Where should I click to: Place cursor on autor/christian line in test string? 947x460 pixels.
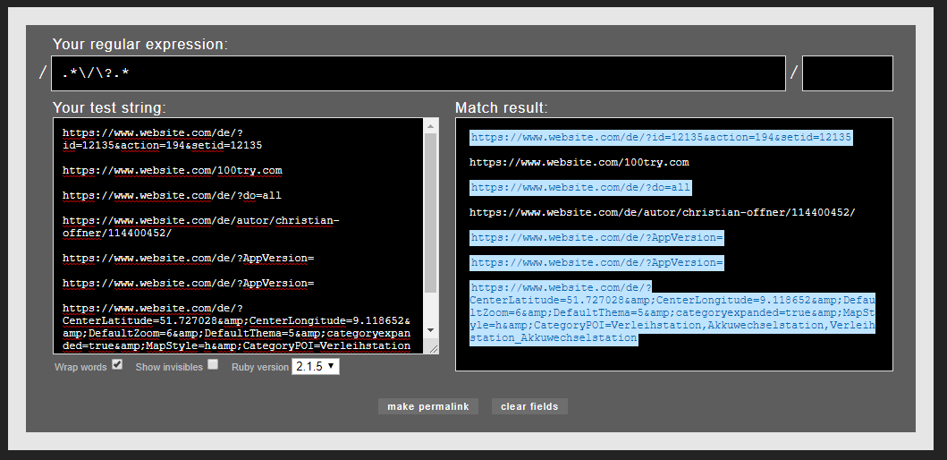point(200,220)
